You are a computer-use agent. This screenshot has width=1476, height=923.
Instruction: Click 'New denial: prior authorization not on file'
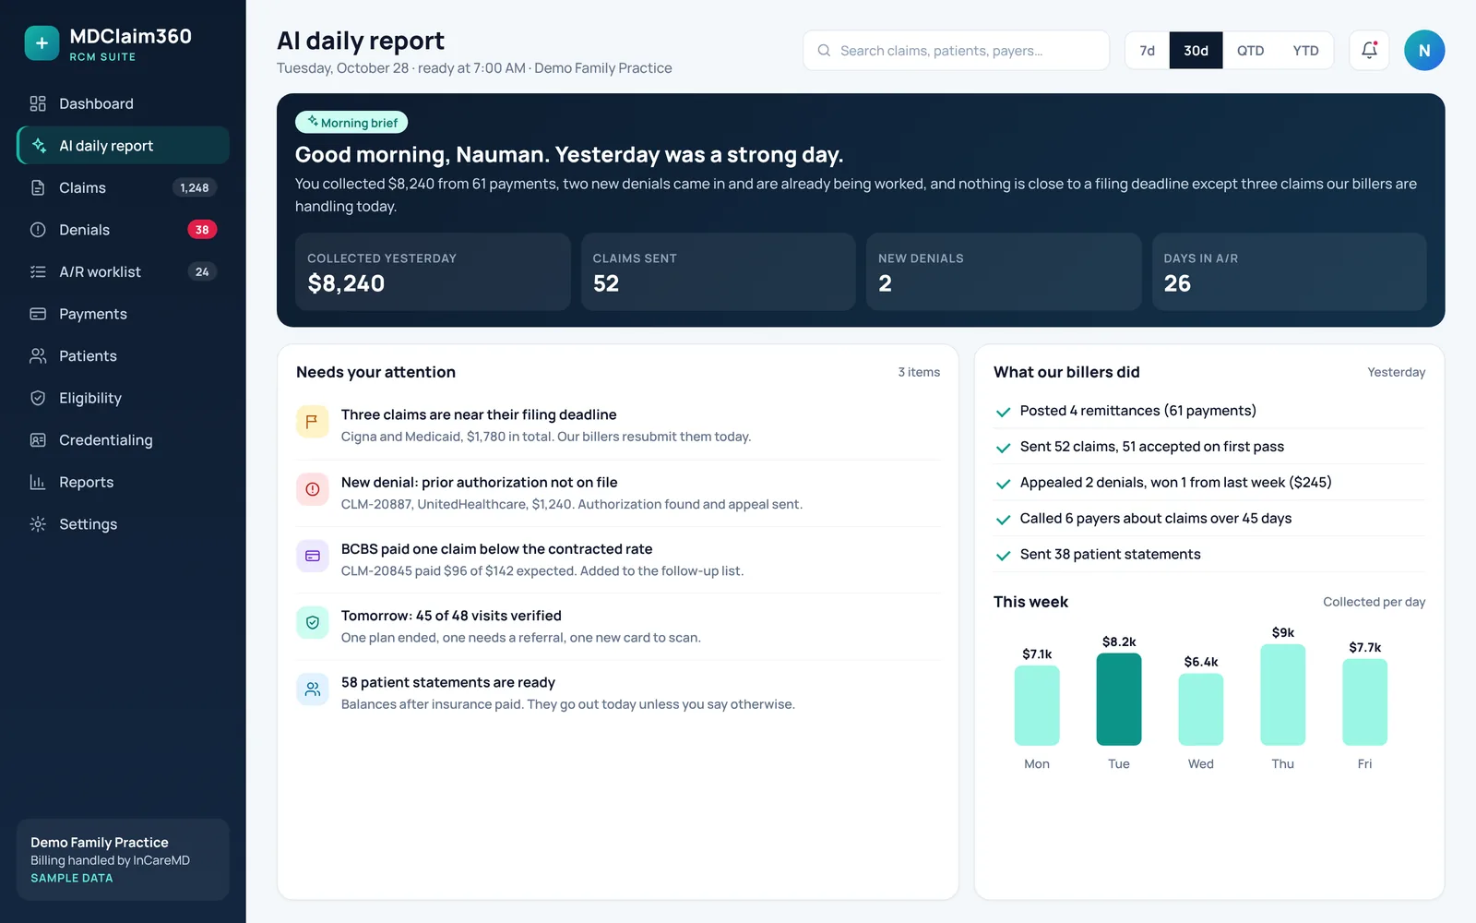pyautogui.click(x=479, y=482)
